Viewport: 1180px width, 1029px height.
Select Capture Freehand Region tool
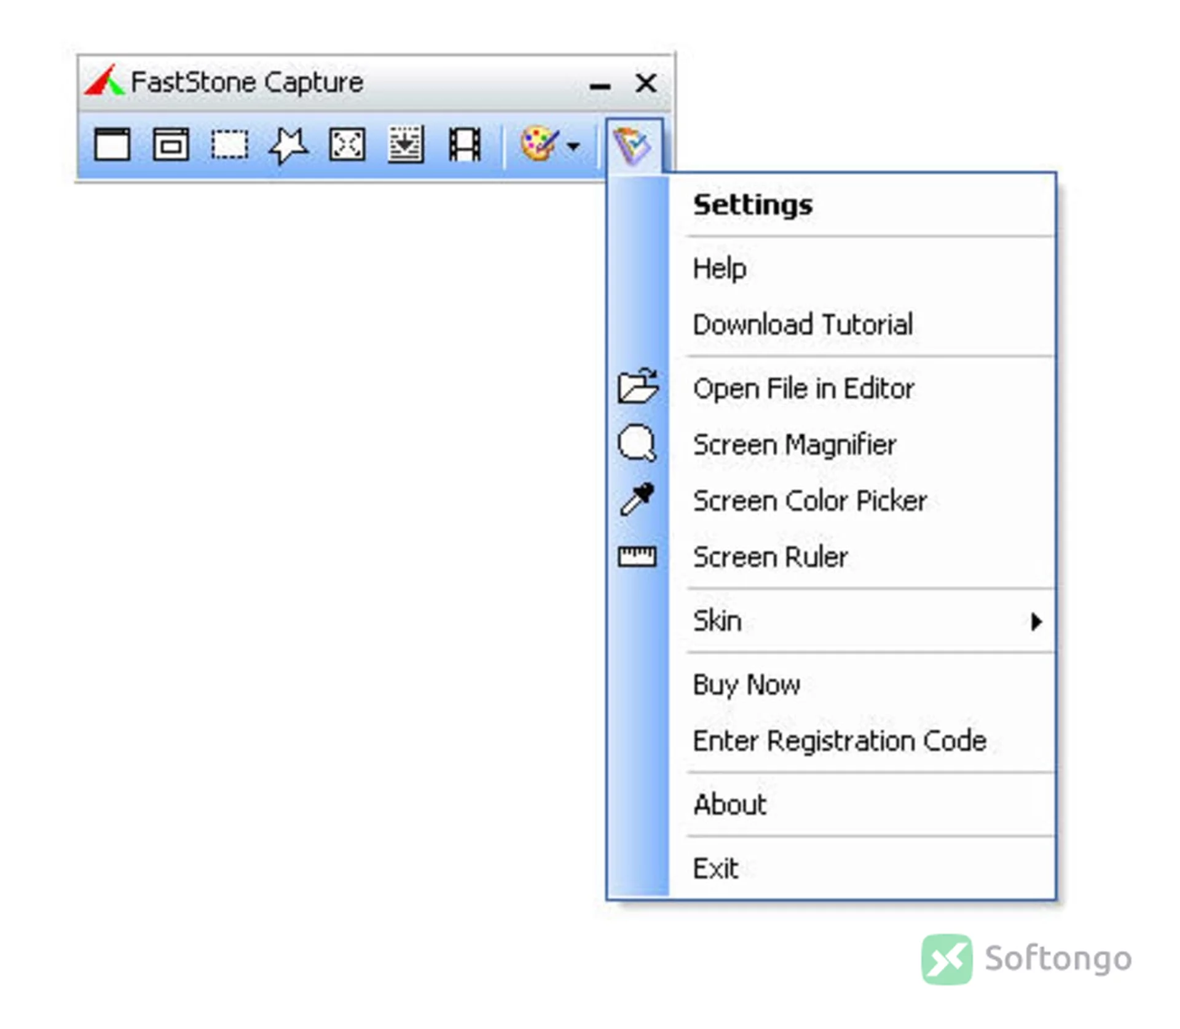pyautogui.click(x=288, y=146)
